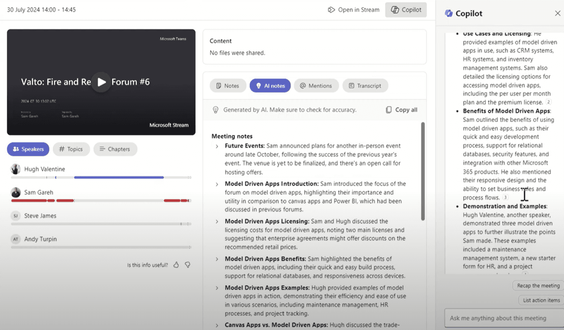This screenshot has width=564, height=330.
Task: Close the Copilot side panel
Action: [x=557, y=13]
